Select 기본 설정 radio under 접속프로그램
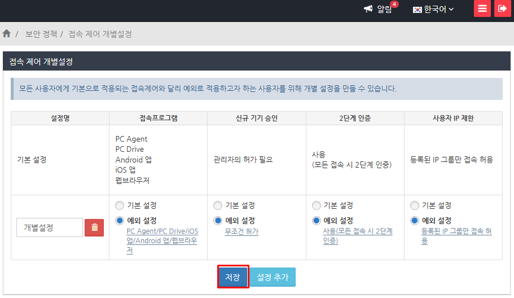Viewport: 514px width, 298px height. [x=119, y=205]
